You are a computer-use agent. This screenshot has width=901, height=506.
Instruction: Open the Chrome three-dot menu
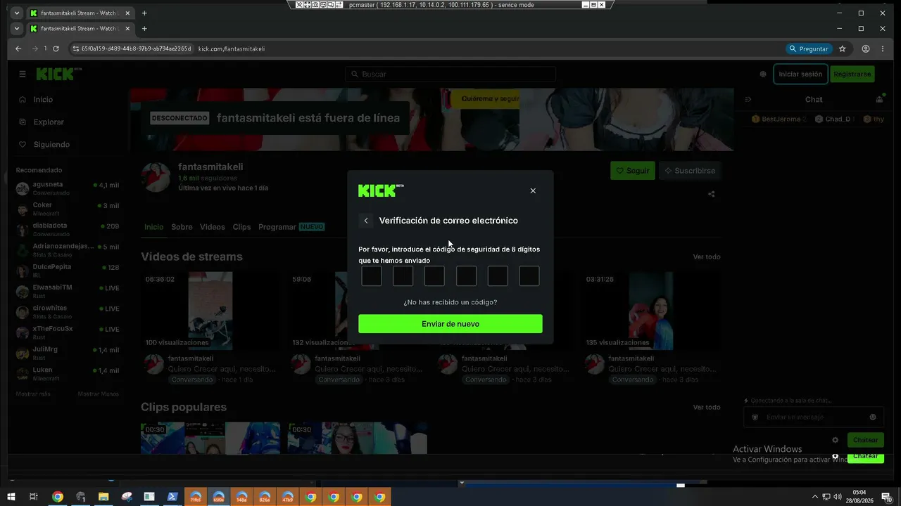[883, 48]
